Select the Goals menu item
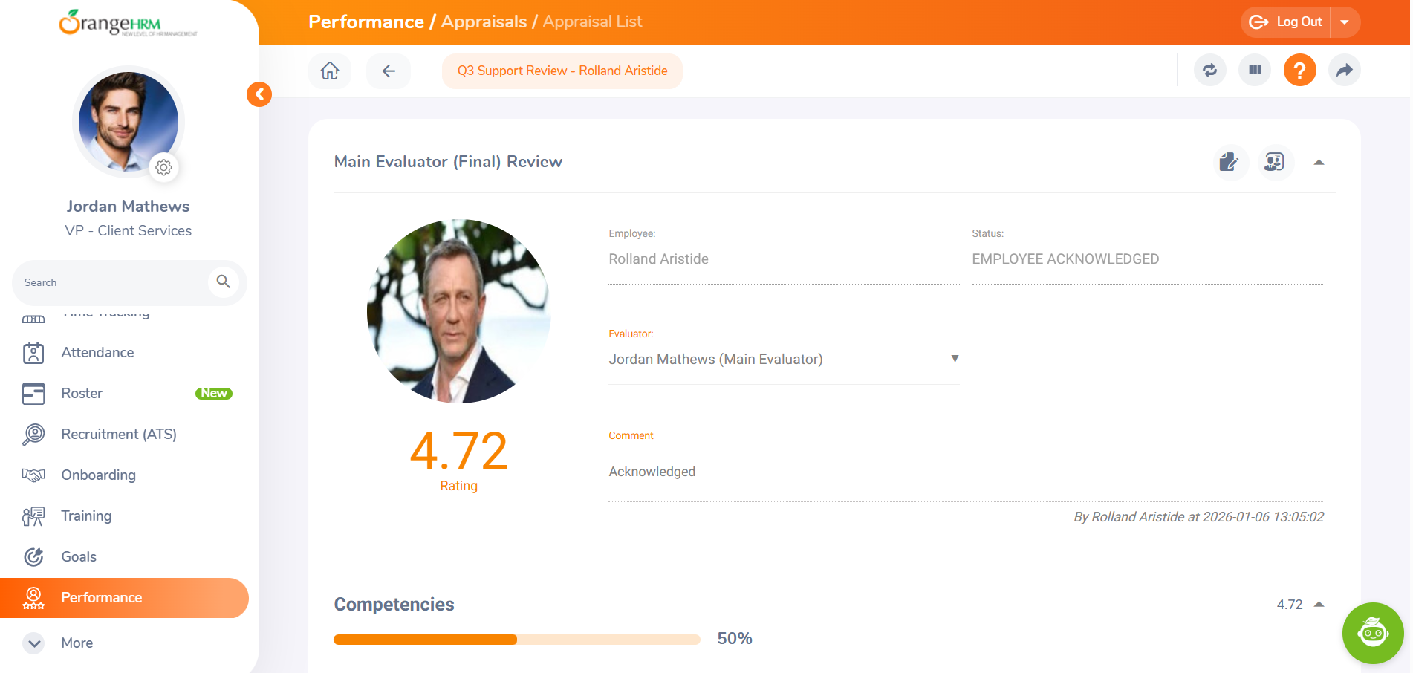Screen dimensions: 1413x673 79,556
